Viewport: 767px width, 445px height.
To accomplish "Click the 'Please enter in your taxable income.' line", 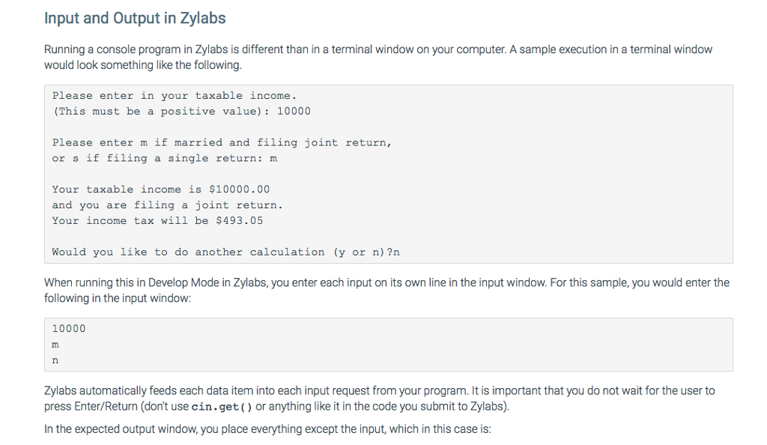I will 175,96.
